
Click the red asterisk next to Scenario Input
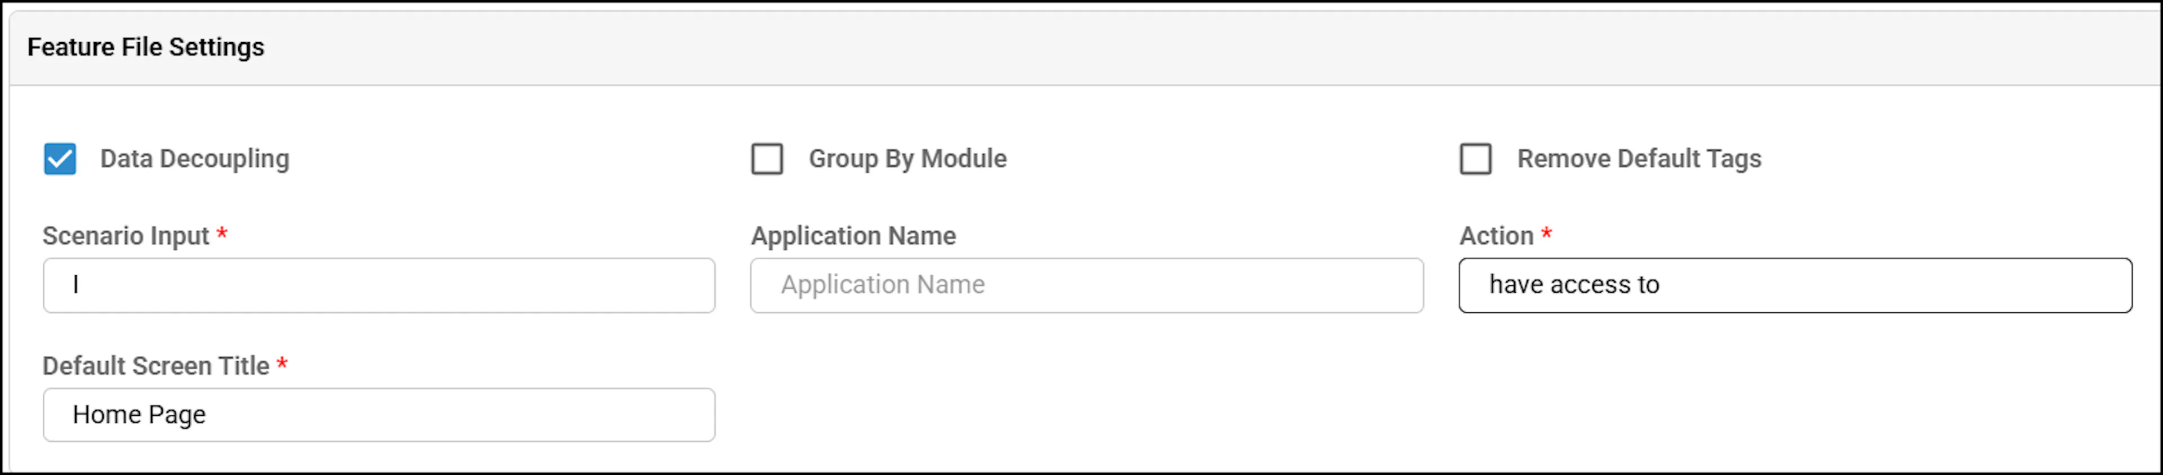coord(222,234)
